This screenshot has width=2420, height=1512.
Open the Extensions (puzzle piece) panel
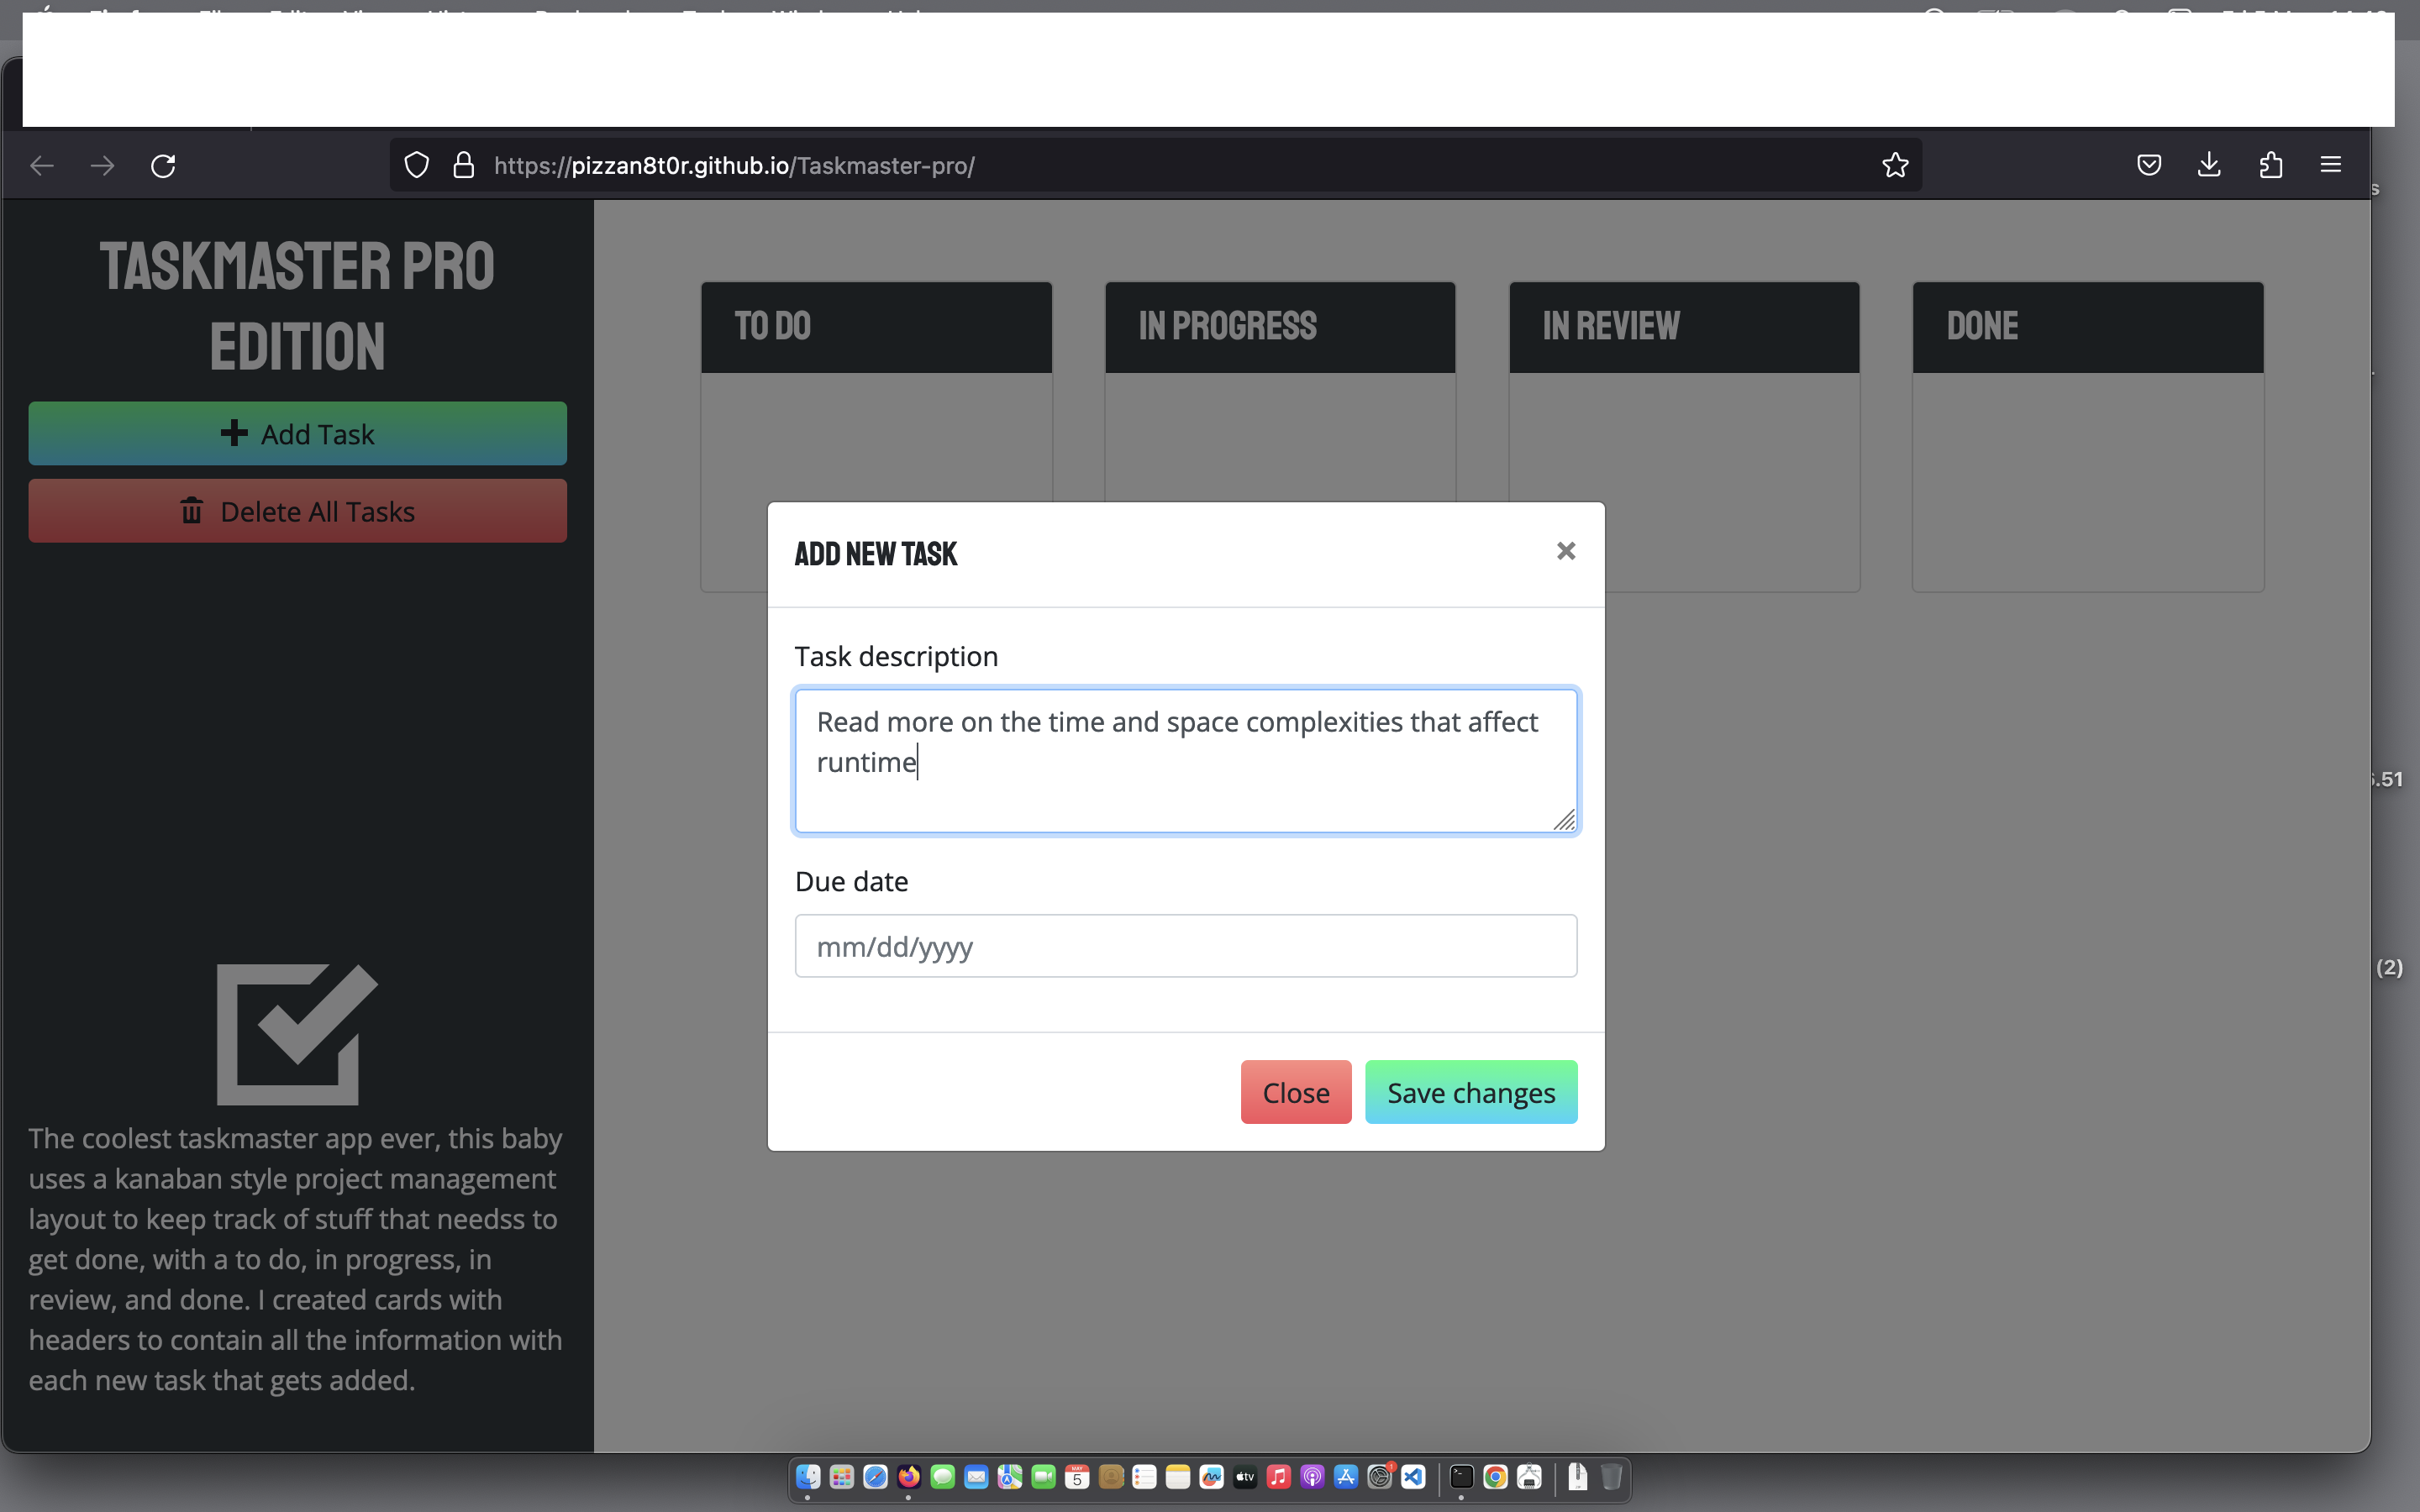point(2270,165)
